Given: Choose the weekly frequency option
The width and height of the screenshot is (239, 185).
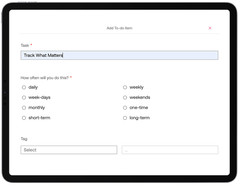Looking at the screenshot, I should (x=125, y=87).
